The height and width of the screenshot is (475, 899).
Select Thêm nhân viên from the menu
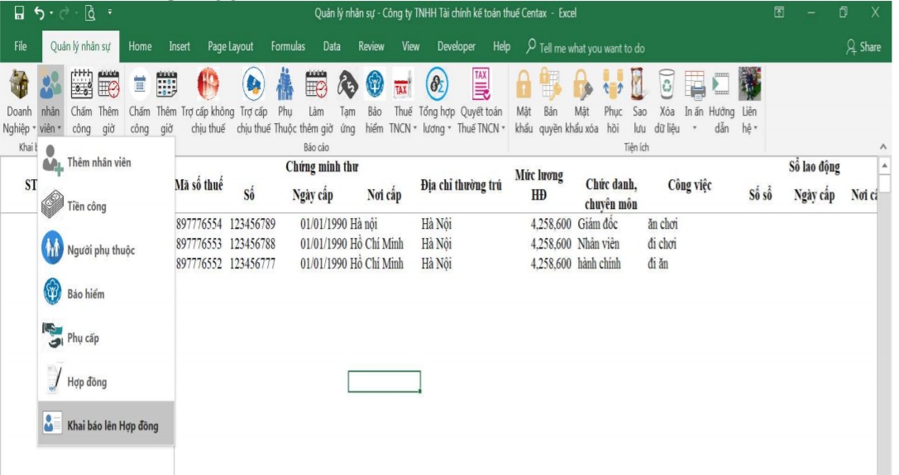(98, 163)
